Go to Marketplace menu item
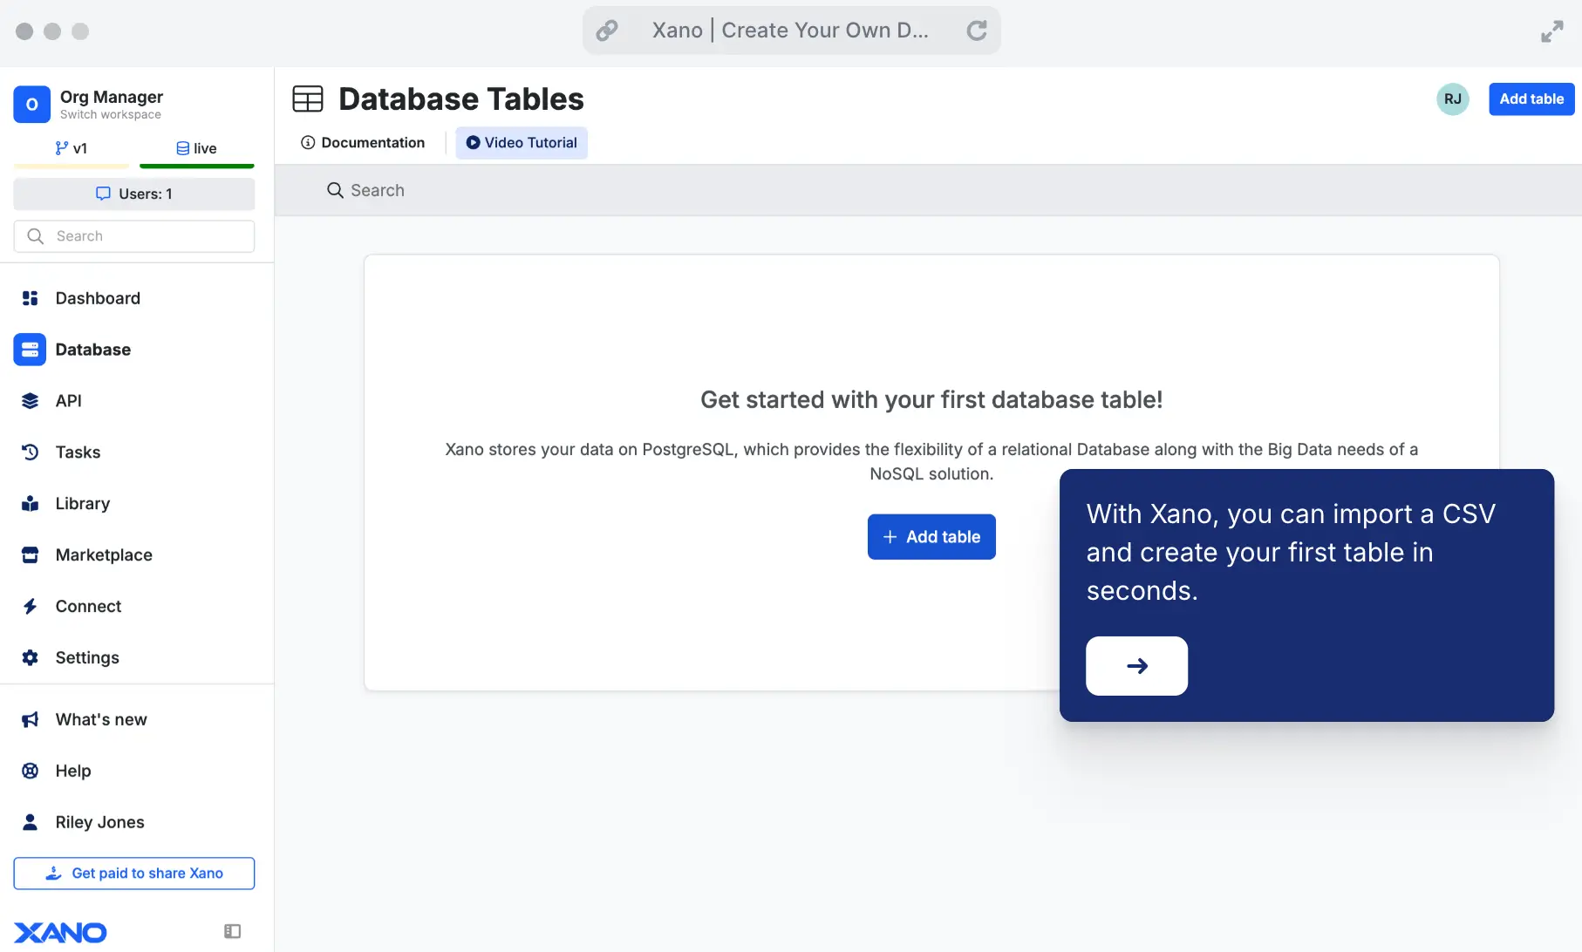The height and width of the screenshot is (952, 1582). point(104,555)
